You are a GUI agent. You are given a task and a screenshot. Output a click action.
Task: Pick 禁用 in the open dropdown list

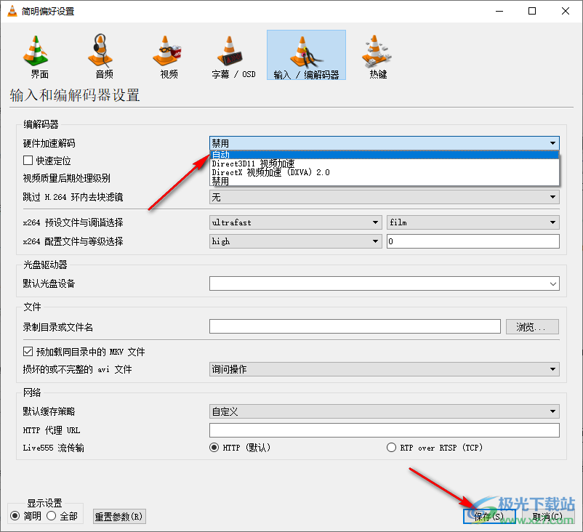[385, 181]
